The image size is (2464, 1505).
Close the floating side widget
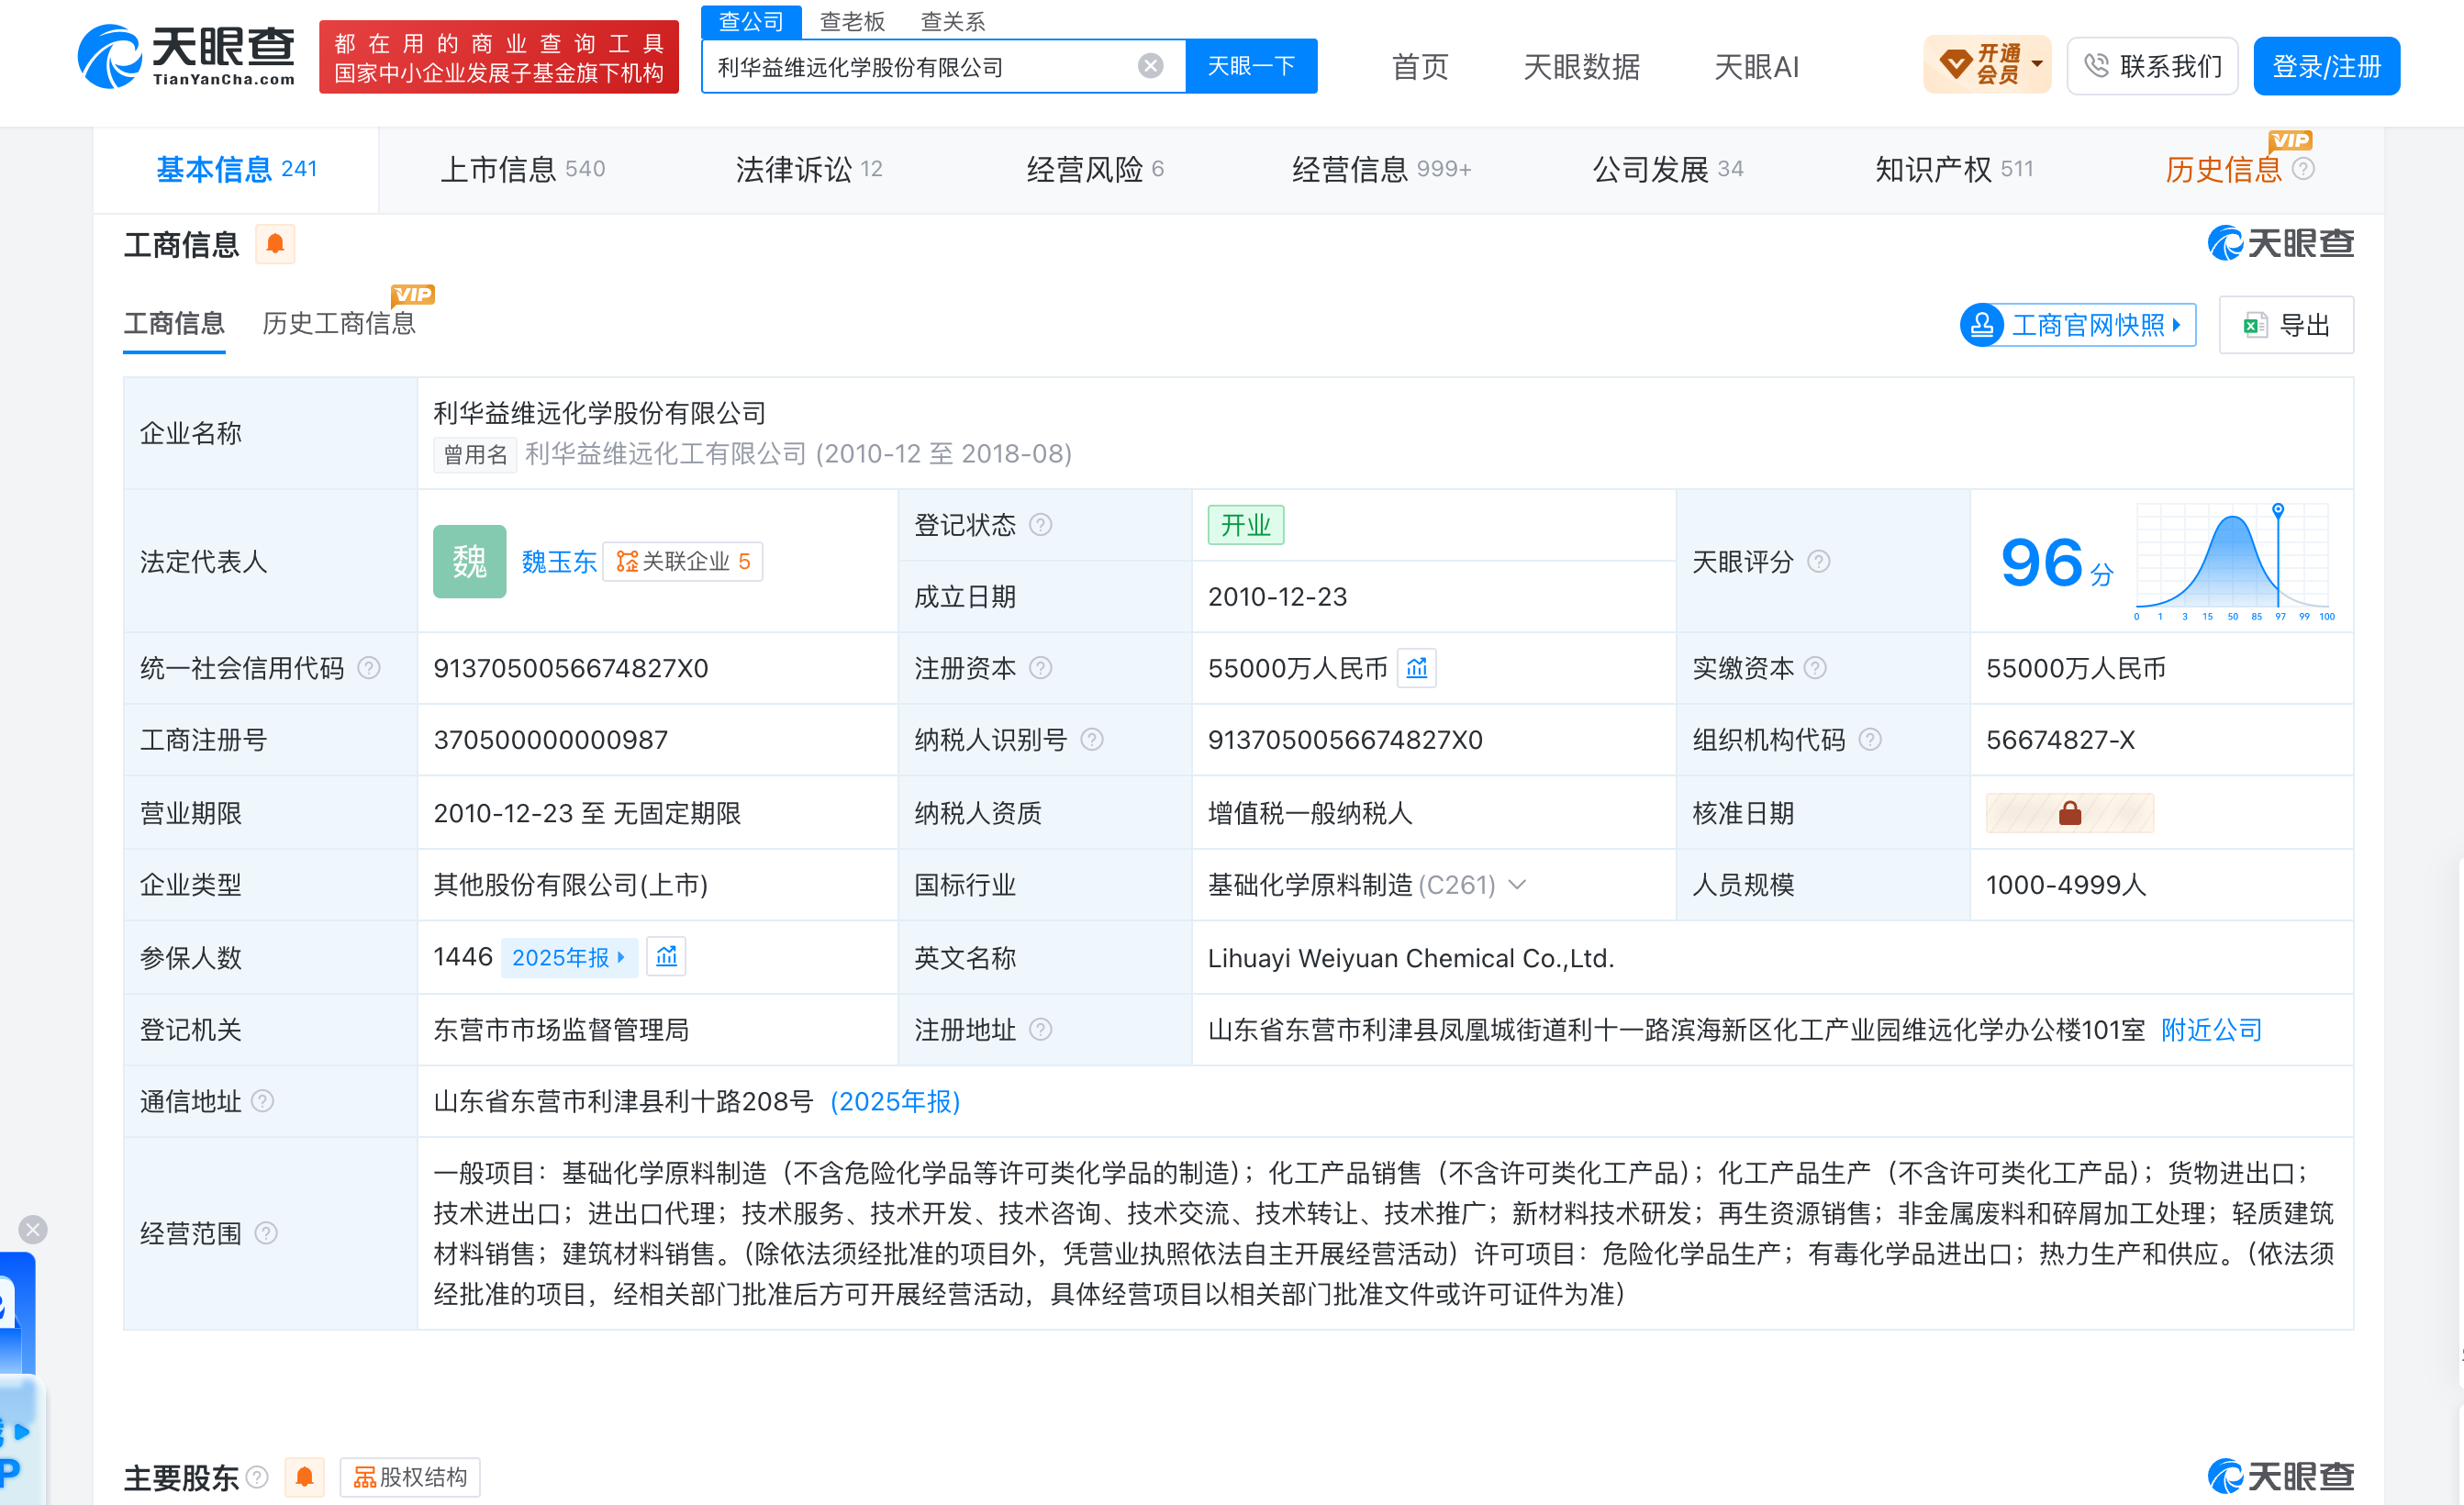tap(33, 1229)
